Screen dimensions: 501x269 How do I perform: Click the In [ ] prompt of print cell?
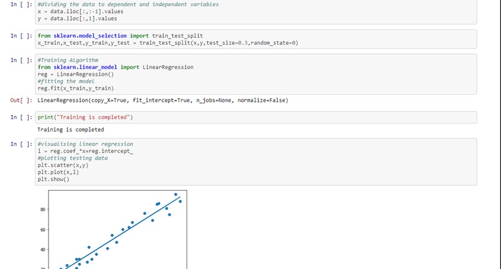tap(21, 117)
